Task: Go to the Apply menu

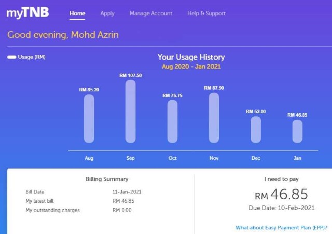Action: point(107,13)
